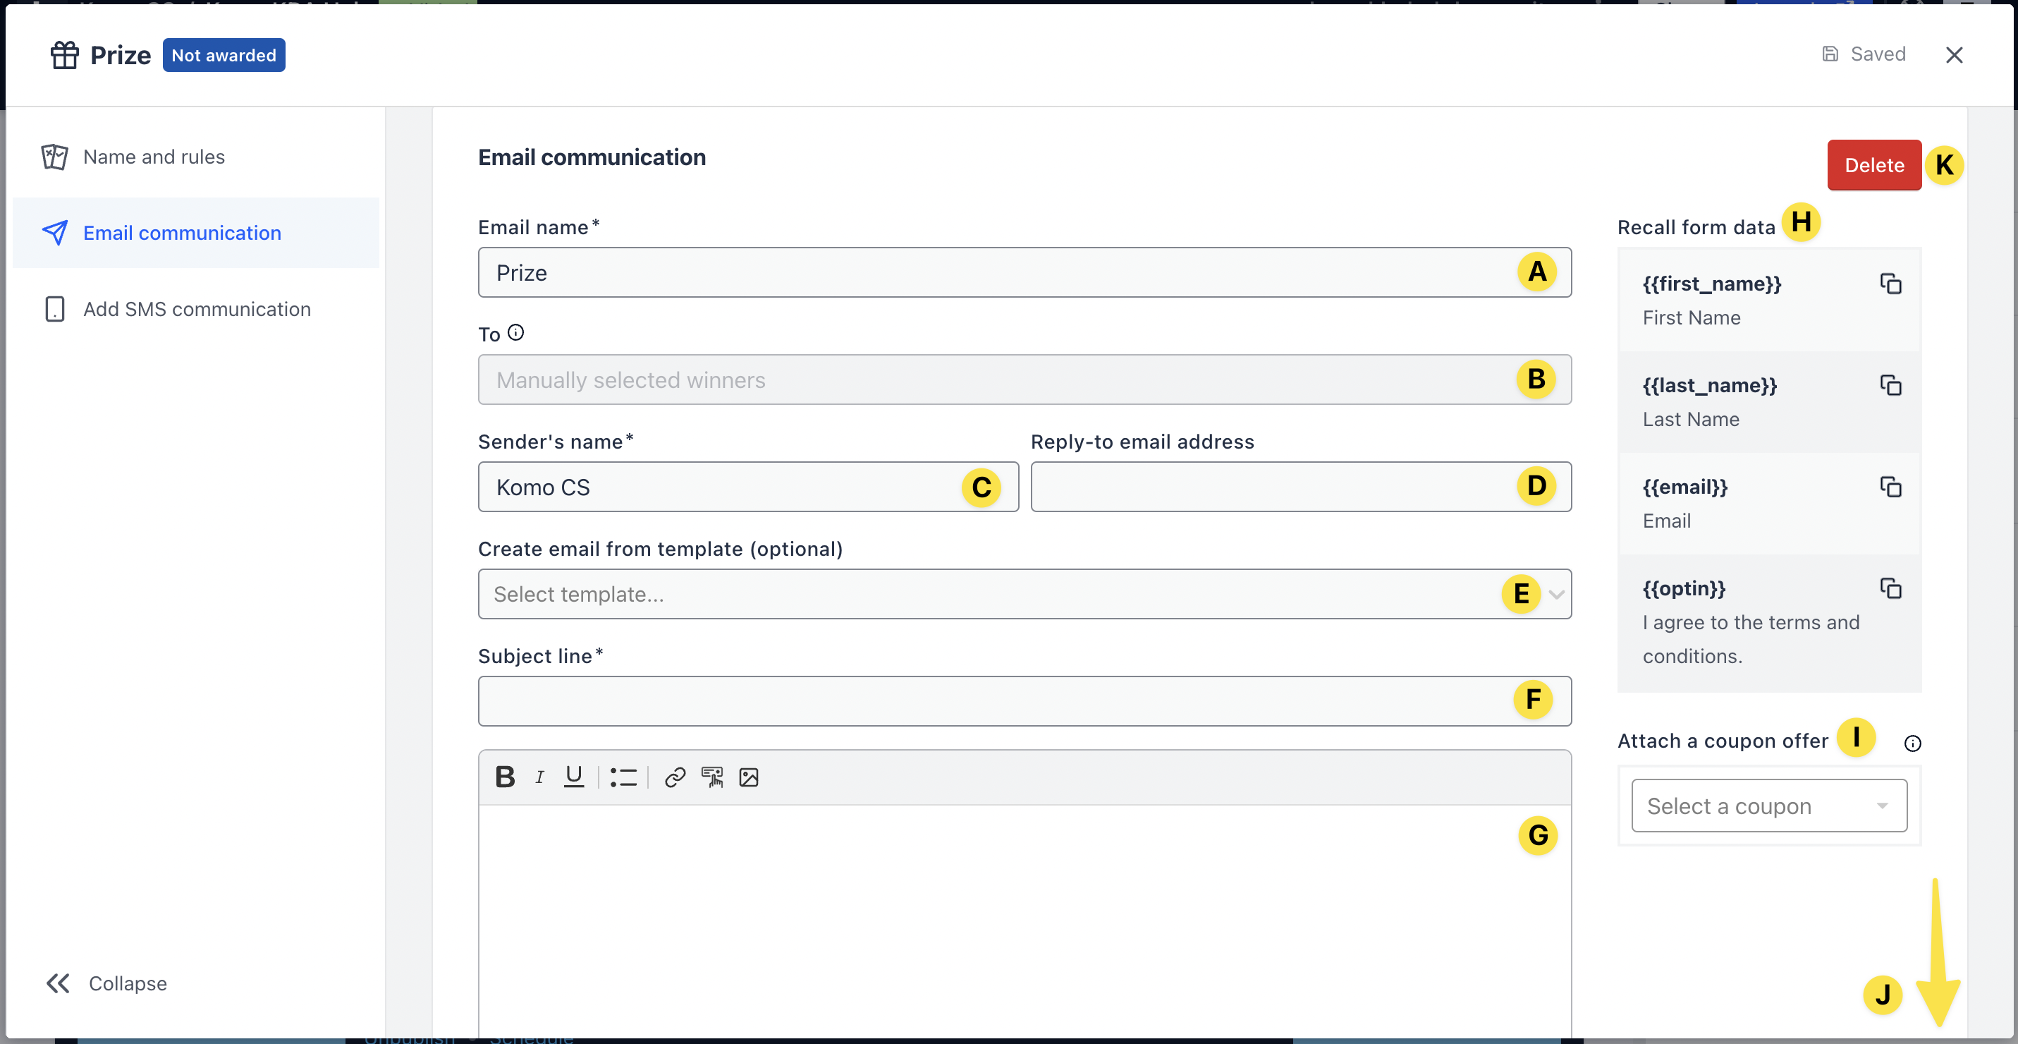
Task: Delete the email communication
Action: [x=1874, y=164]
